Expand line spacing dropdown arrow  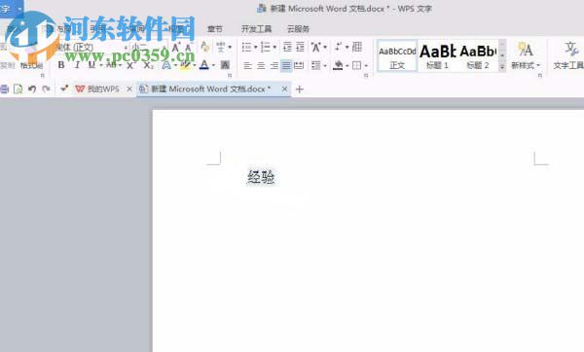click(325, 66)
